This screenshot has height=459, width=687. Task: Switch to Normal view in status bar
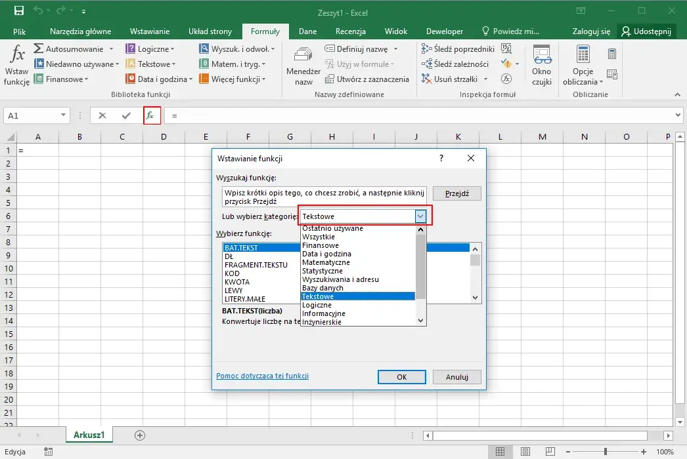500,451
